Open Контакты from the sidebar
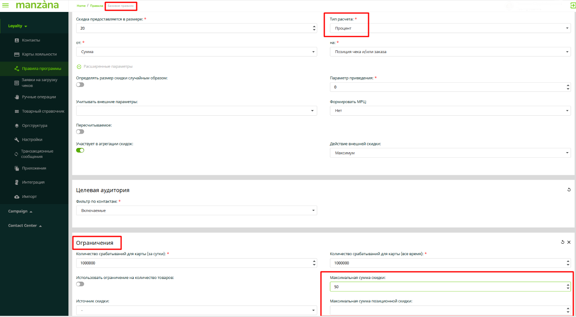 pyautogui.click(x=31, y=40)
